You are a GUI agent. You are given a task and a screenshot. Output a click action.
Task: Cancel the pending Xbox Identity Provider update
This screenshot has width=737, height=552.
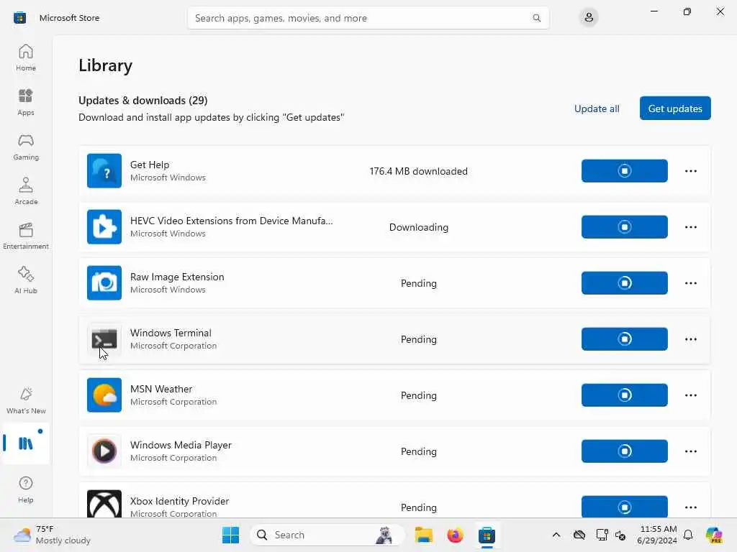click(x=624, y=507)
